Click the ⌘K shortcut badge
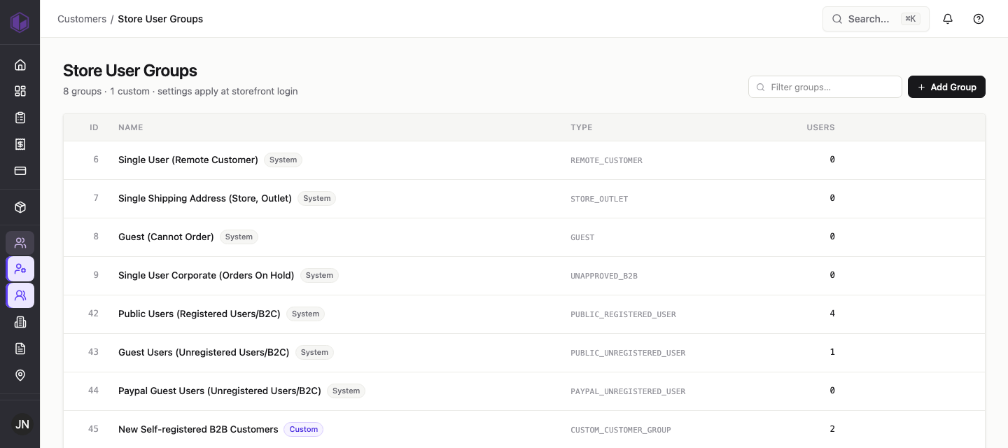This screenshot has height=448, width=1008. pos(910,19)
